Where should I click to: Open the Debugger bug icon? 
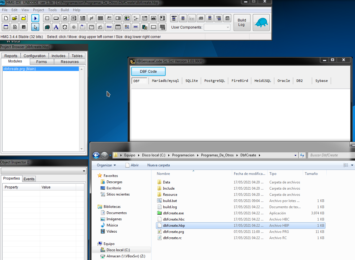click(x=261, y=22)
